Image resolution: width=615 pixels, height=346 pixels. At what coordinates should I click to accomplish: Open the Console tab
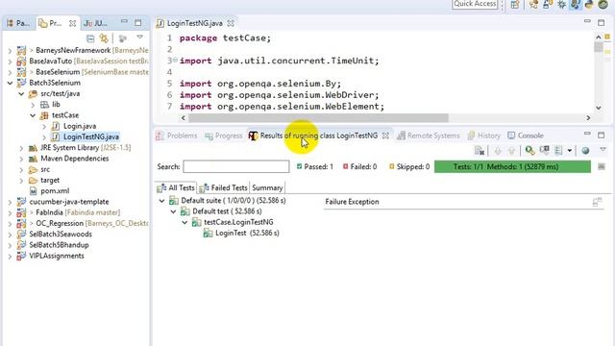[x=526, y=136]
